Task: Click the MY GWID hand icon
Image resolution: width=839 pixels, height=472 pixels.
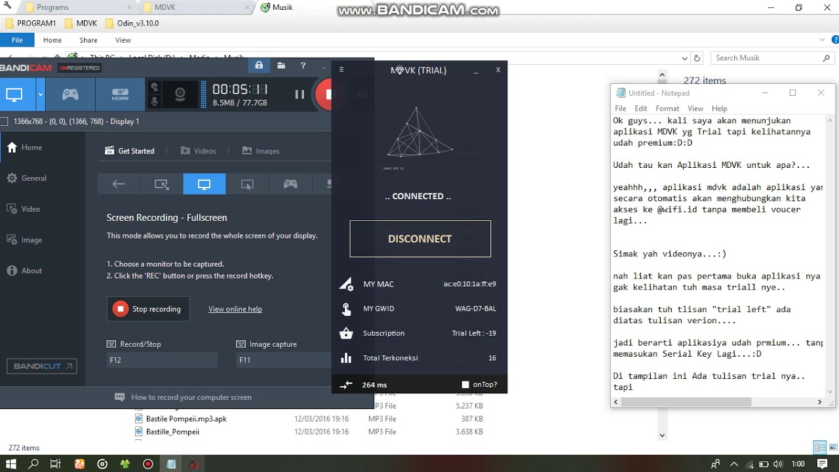Action: pyautogui.click(x=345, y=309)
